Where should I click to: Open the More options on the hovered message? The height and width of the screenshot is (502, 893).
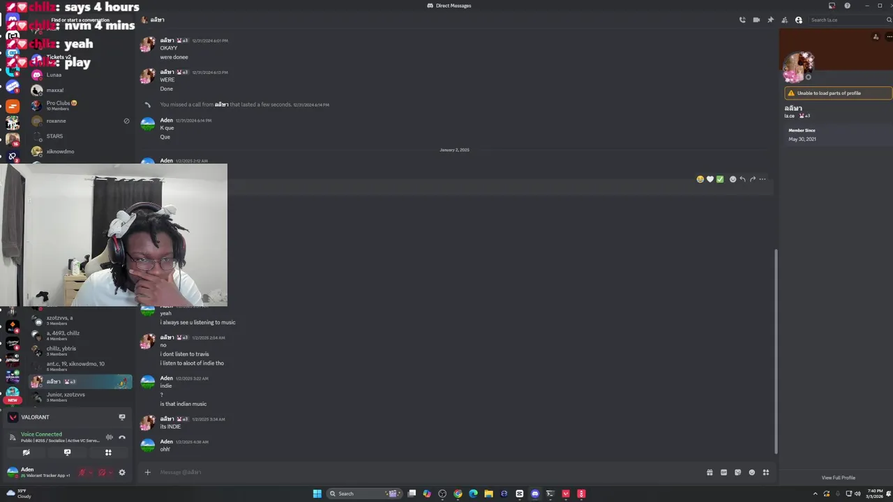point(763,179)
